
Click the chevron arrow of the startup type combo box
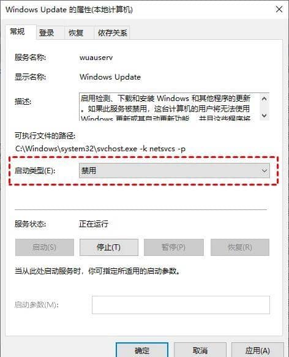tap(264, 170)
